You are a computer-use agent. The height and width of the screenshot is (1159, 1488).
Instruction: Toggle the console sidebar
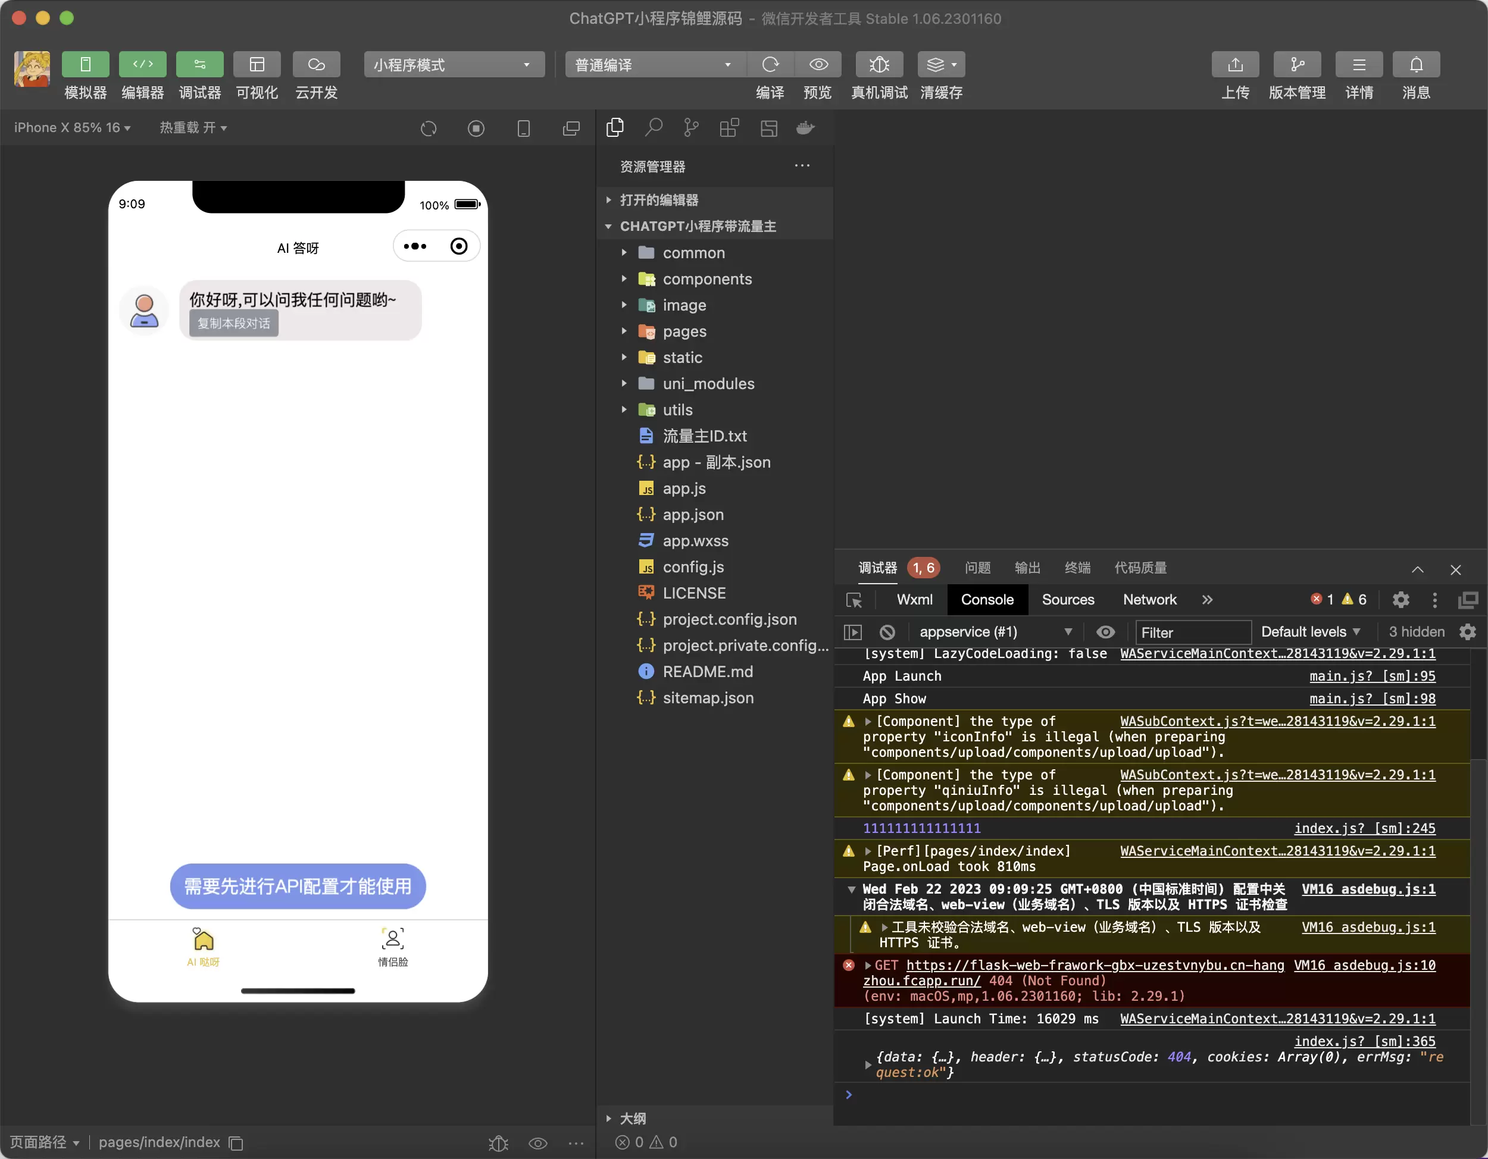[852, 632]
